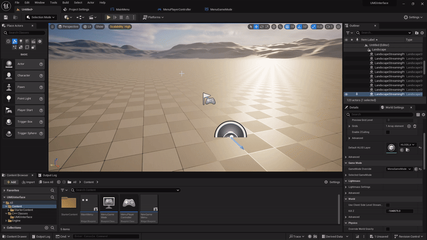The height and width of the screenshot is (240, 427).
Task: Open Outliner settings gear icon
Action: click(x=422, y=33)
